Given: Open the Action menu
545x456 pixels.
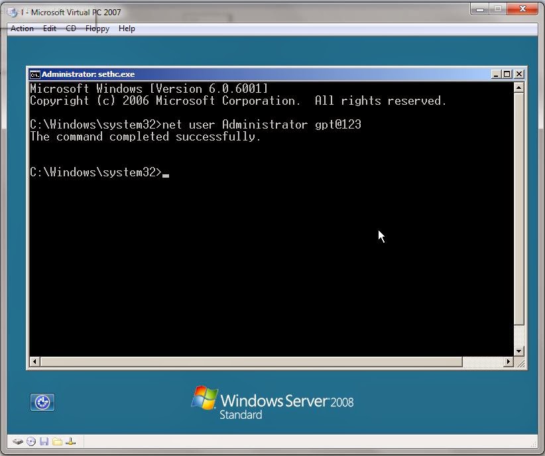Looking at the screenshot, I should [22, 28].
